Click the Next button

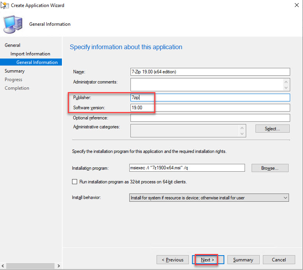(208, 260)
